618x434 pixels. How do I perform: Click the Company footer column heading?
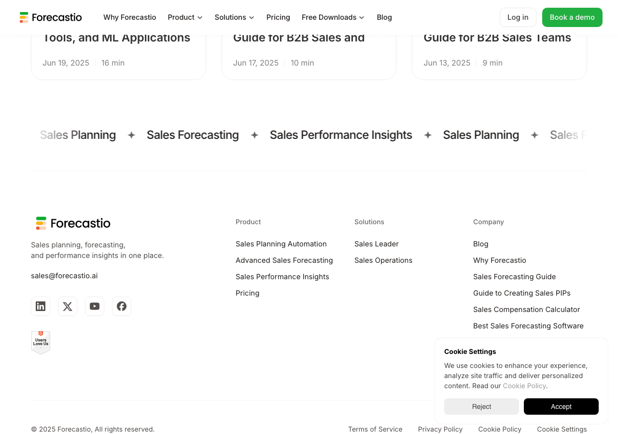tap(489, 222)
